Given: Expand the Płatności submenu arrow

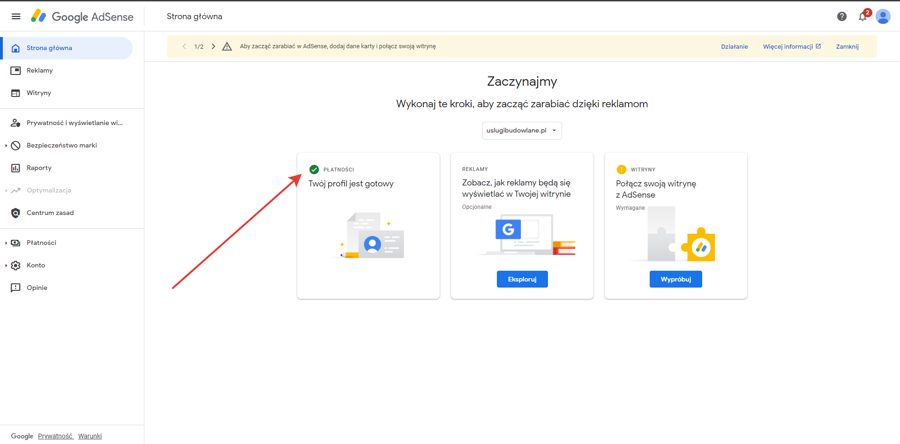Looking at the screenshot, I should pos(6,243).
